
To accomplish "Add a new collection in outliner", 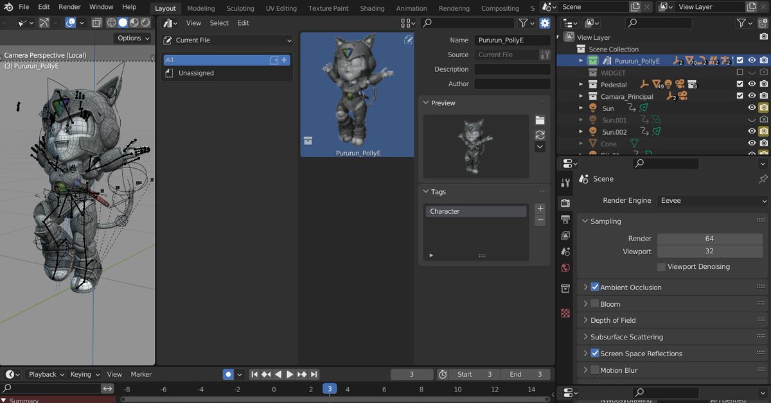I will 763,23.
